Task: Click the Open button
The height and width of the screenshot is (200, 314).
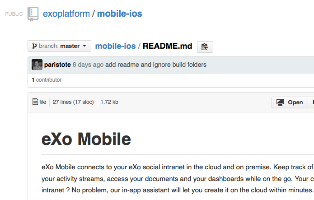Action: point(290,102)
